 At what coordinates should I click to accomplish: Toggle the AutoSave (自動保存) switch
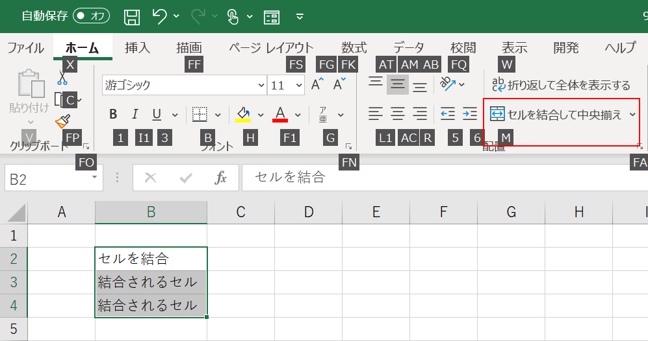tap(92, 16)
